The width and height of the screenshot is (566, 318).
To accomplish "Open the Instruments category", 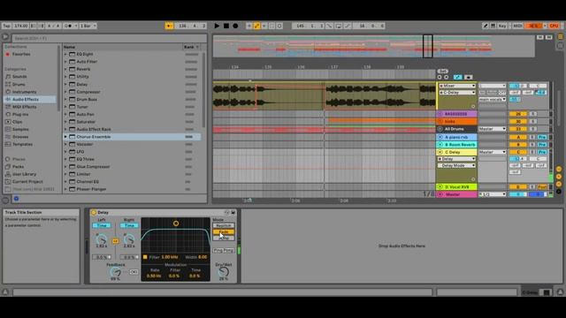I will (x=24, y=92).
